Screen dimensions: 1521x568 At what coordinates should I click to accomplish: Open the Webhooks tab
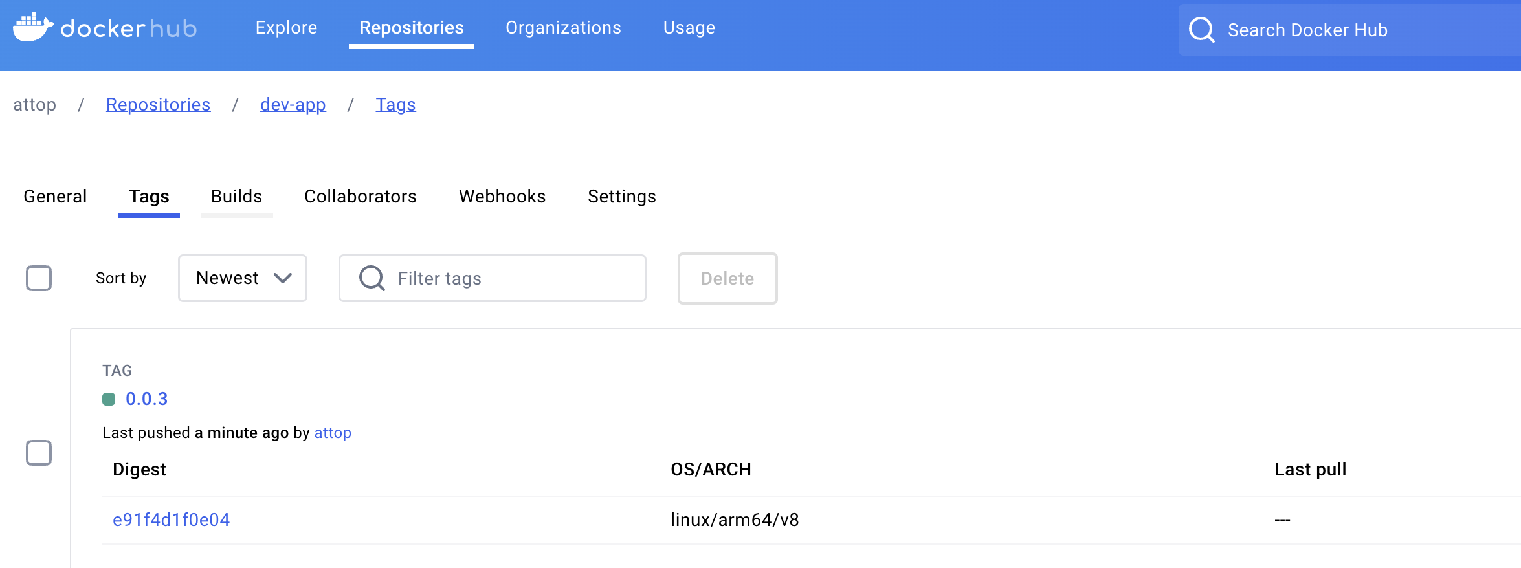point(502,197)
